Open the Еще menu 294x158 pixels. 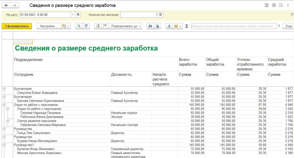point(289,26)
